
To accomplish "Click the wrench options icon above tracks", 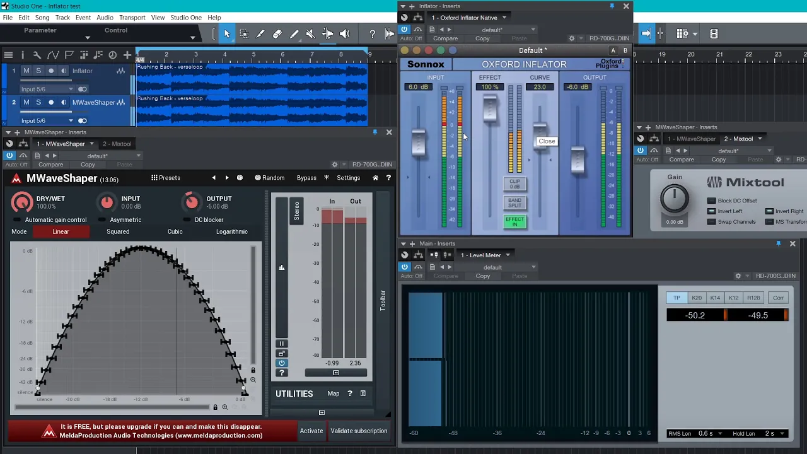I will [x=37, y=55].
